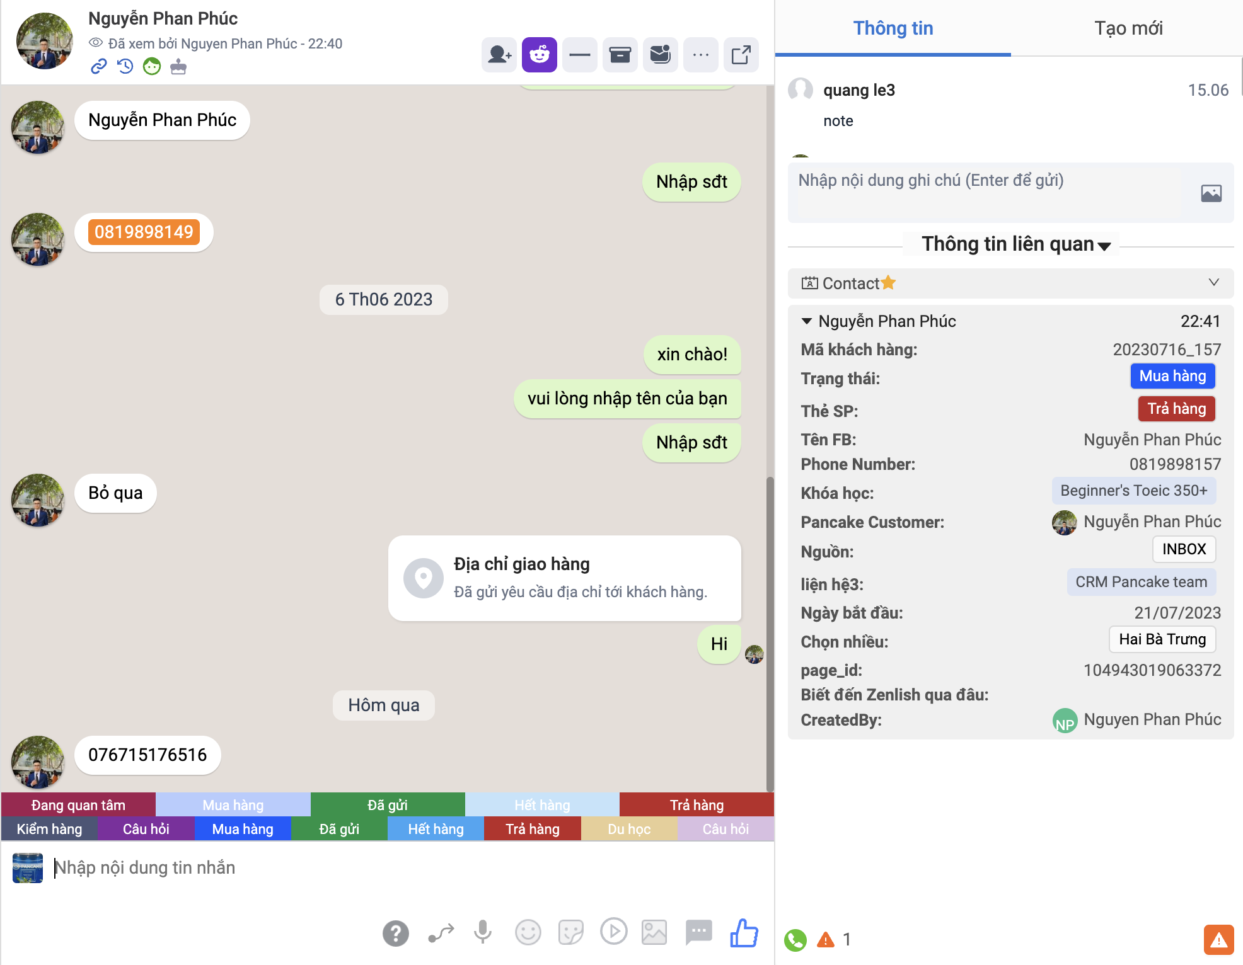Click the orange phone number 0819898149
The image size is (1243, 965).
click(144, 232)
